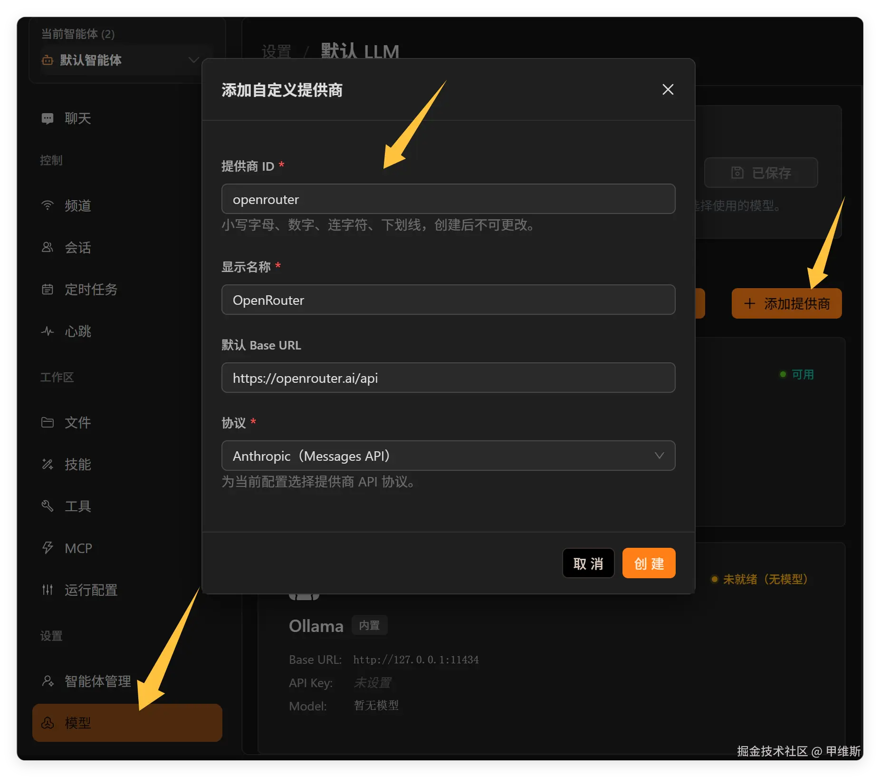This screenshot has width=880, height=777.
Task: Click the 创建 create button
Action: point(649,563)
